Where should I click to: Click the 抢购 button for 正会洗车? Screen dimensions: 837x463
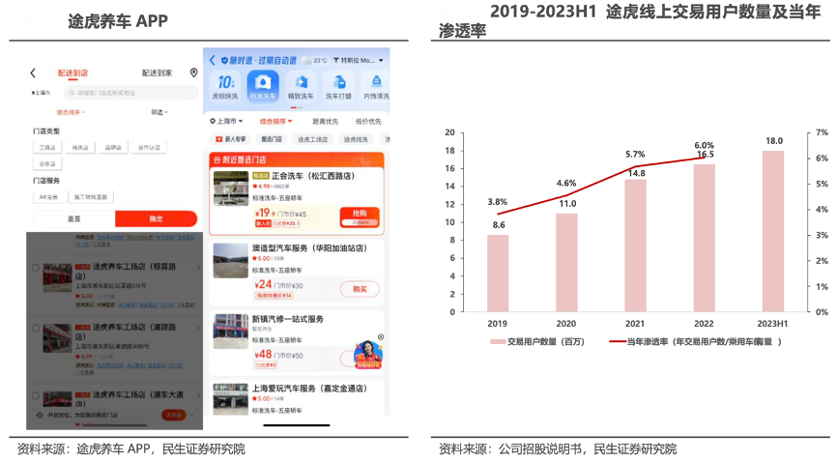pyautogui.click(x=359, y=214)
